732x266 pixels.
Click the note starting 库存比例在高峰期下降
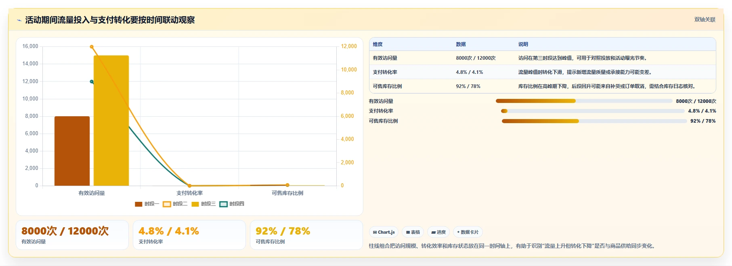tap(608, 86)
